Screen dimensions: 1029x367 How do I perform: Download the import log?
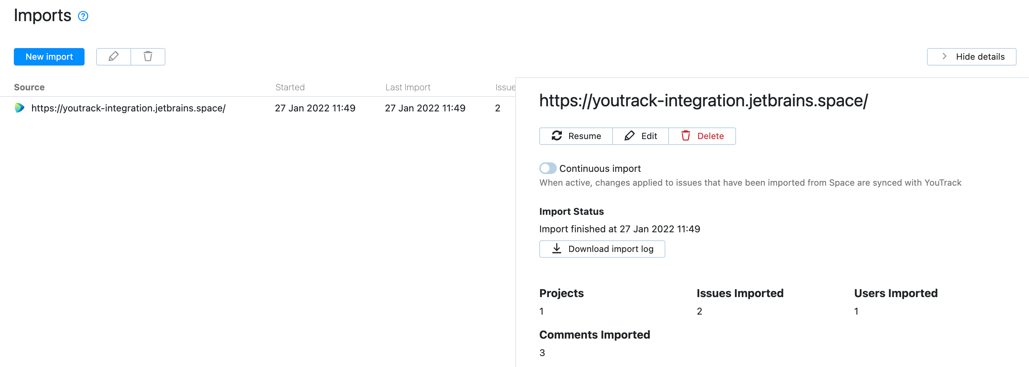tap(602, 248)
